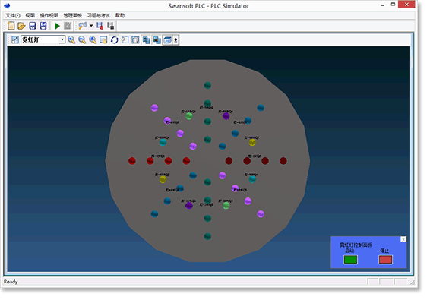Click the zoom in magnifier icon
Image resolution: width=430 pixels, height=300 pixels.
tap(71, 40)
